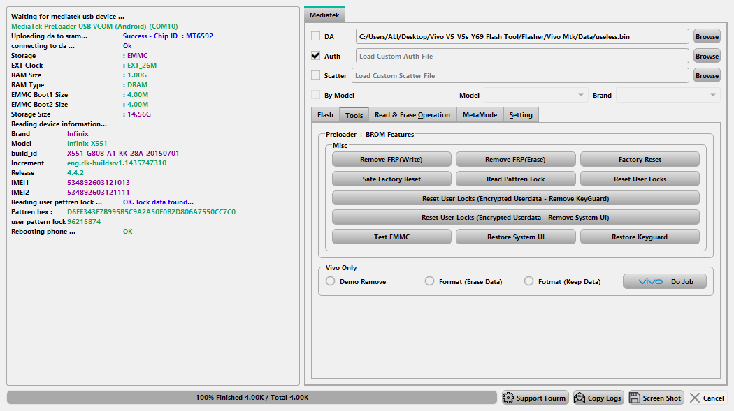Open the Read & Erase Operation tab
Viewport: 734px width, 411px height.
(412, 115)
